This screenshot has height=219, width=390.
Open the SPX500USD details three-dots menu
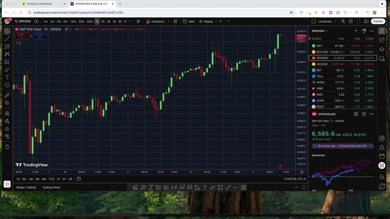[x=372, y=114]
